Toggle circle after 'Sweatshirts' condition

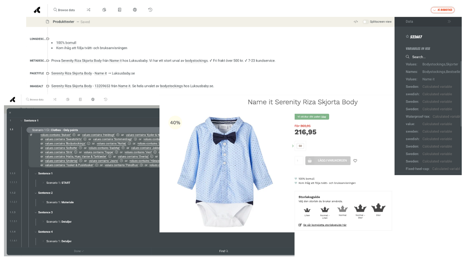[85, 139]
